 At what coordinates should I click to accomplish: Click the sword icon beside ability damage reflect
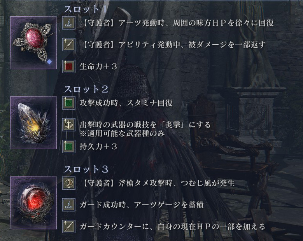click(69, 45)
